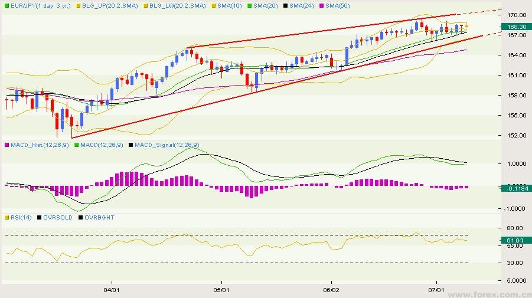
Task: Click the RSI(14) legend icon
Action: tap(6, 217)
